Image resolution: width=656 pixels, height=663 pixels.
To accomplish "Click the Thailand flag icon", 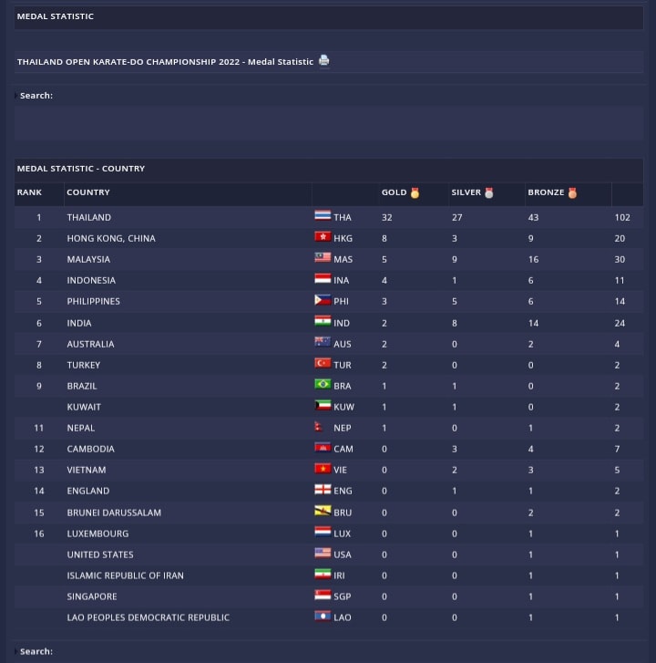I will 323,216.
